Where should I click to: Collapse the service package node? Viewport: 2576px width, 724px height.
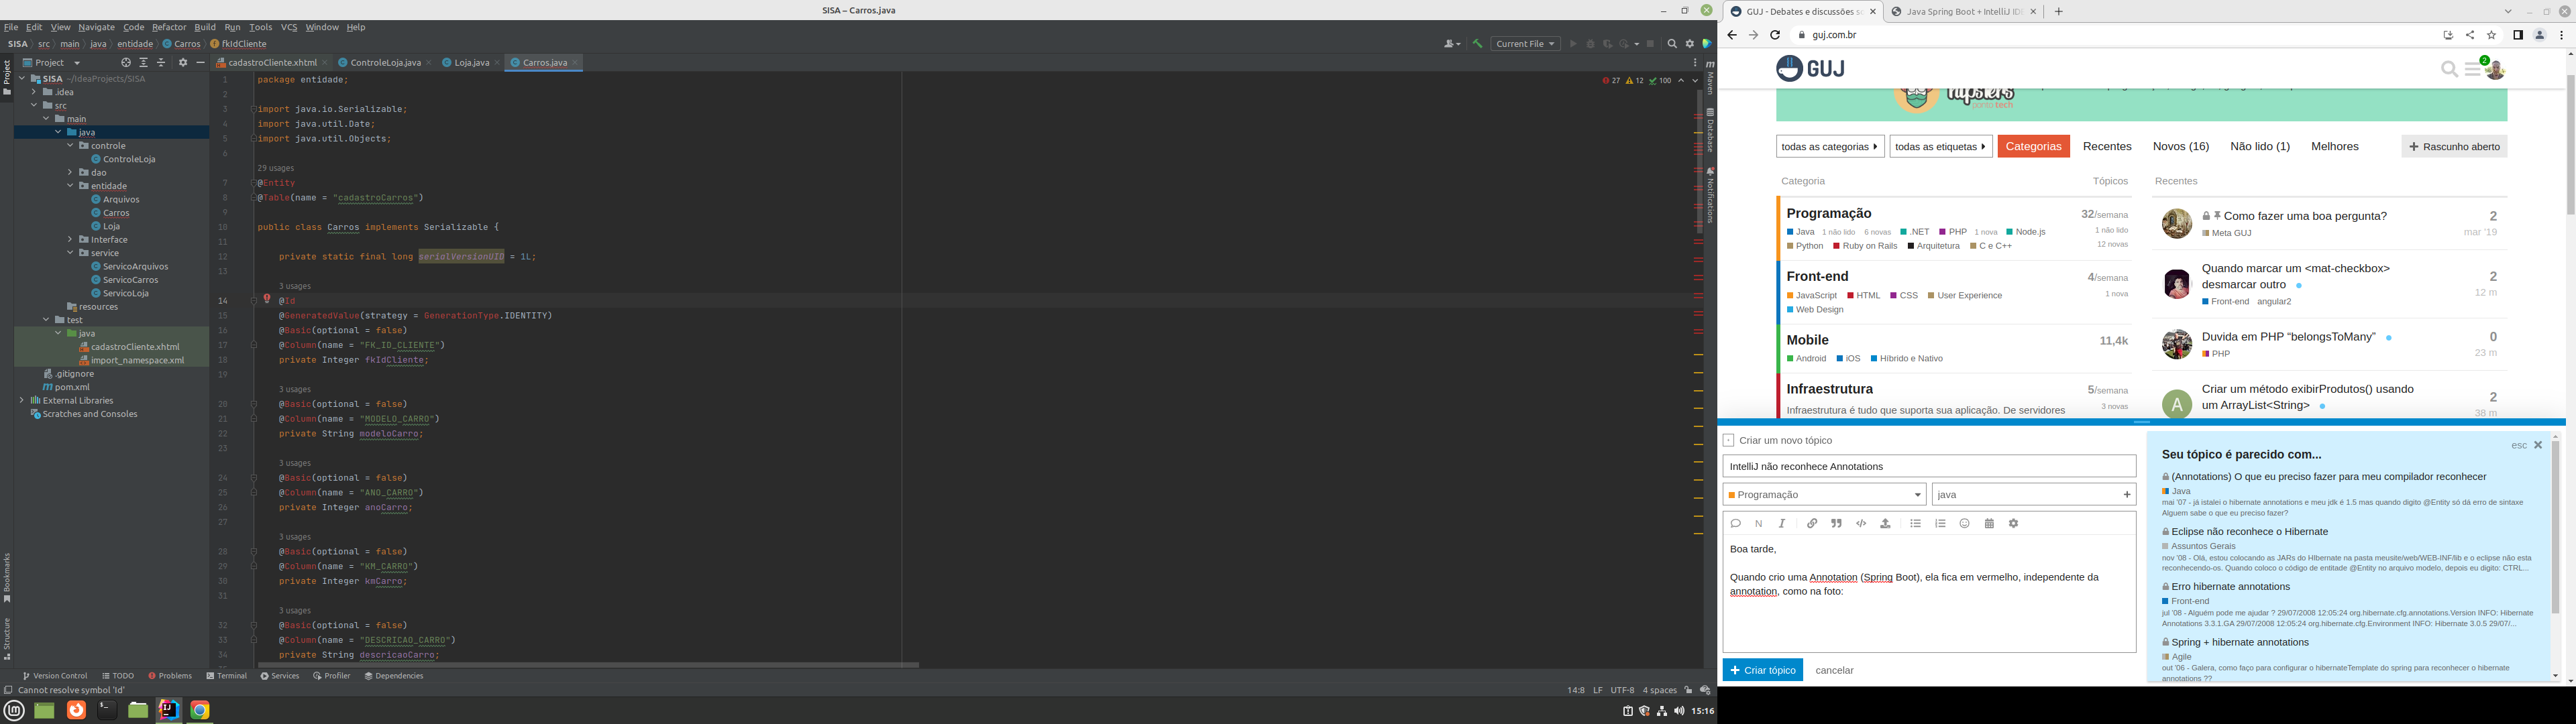70,253
